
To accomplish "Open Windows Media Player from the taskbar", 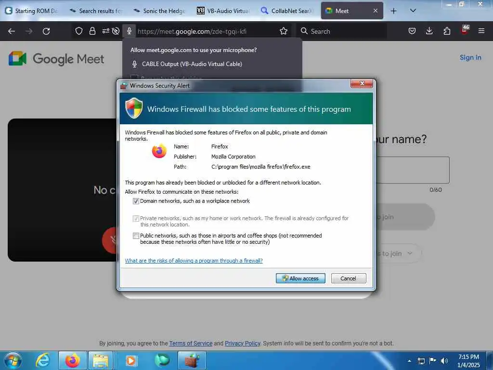I will click(x=131, y=360).
